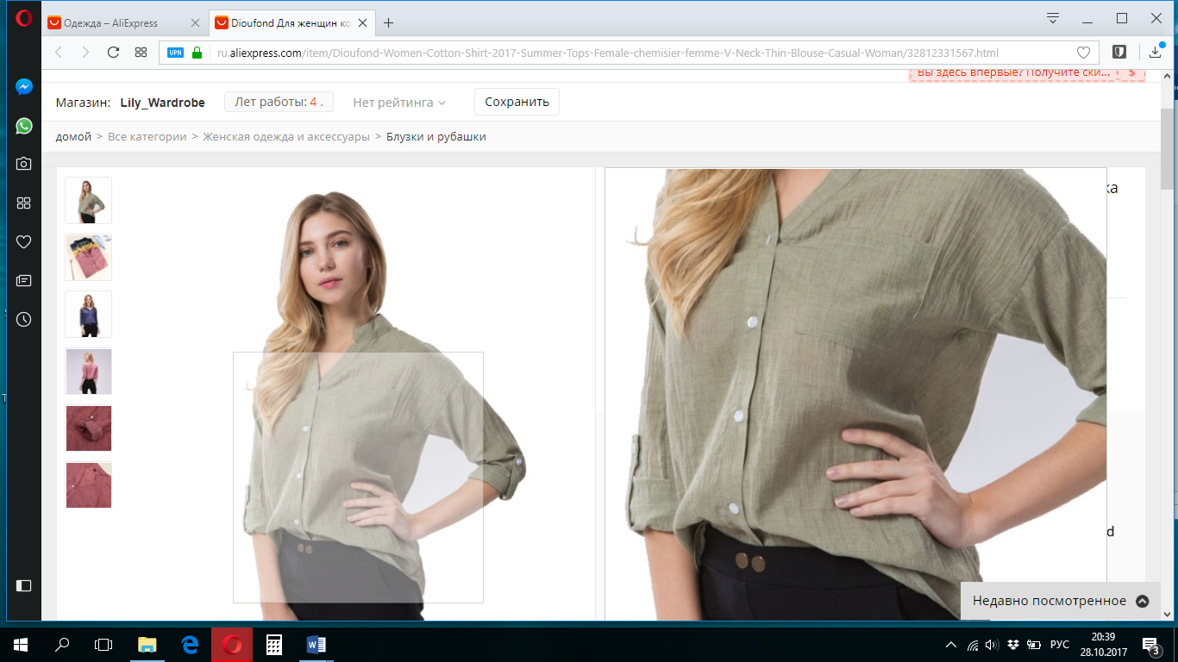Screen dimensions: 1178x662
Task: Go to домой breadcrumb link
Action: pyautogui.click(x=73, y=137)
